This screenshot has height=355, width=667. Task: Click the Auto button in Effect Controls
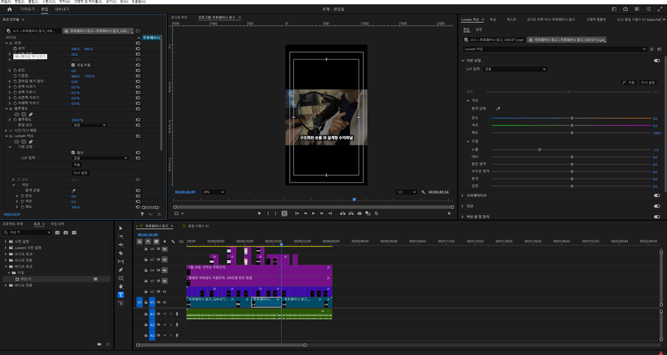coord(76,165)
